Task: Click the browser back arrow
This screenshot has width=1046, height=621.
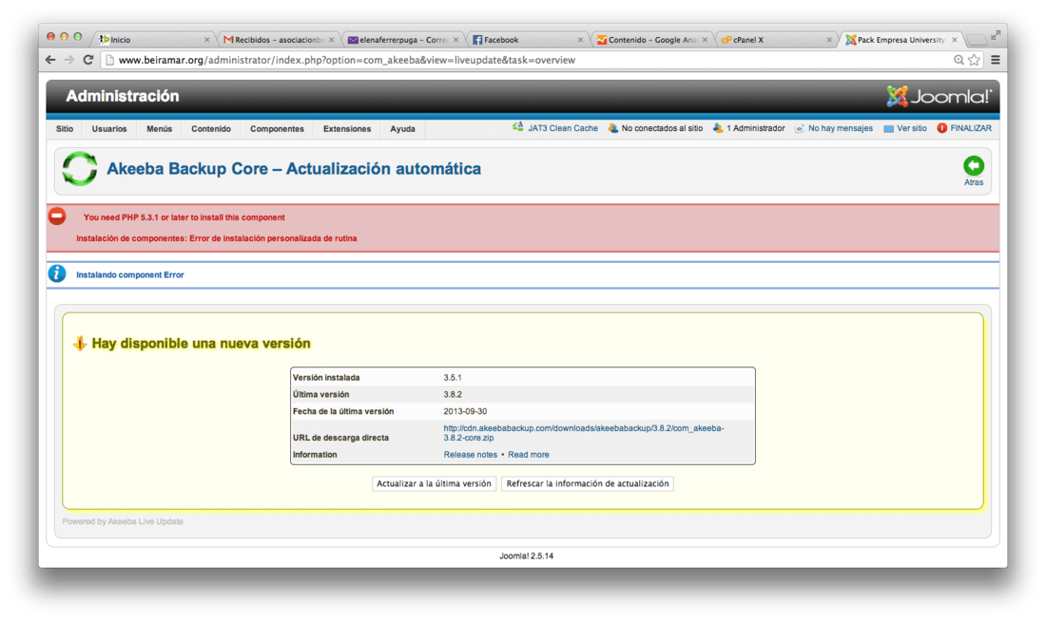Action: (x=50, y=60)
